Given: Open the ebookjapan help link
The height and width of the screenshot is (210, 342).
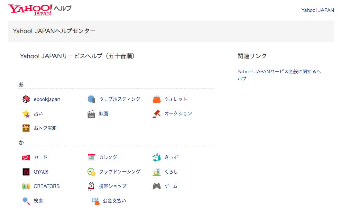Looking at the screenshot, I should coord(47,99).
